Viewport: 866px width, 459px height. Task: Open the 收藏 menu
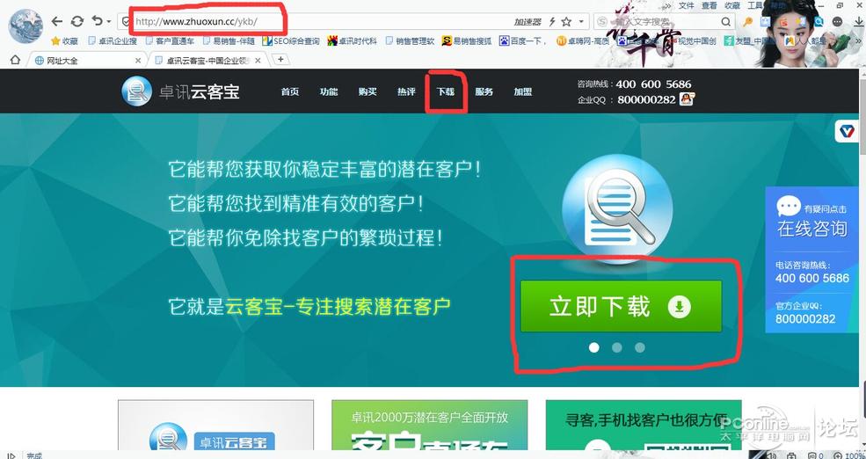[x=732, y=5]
